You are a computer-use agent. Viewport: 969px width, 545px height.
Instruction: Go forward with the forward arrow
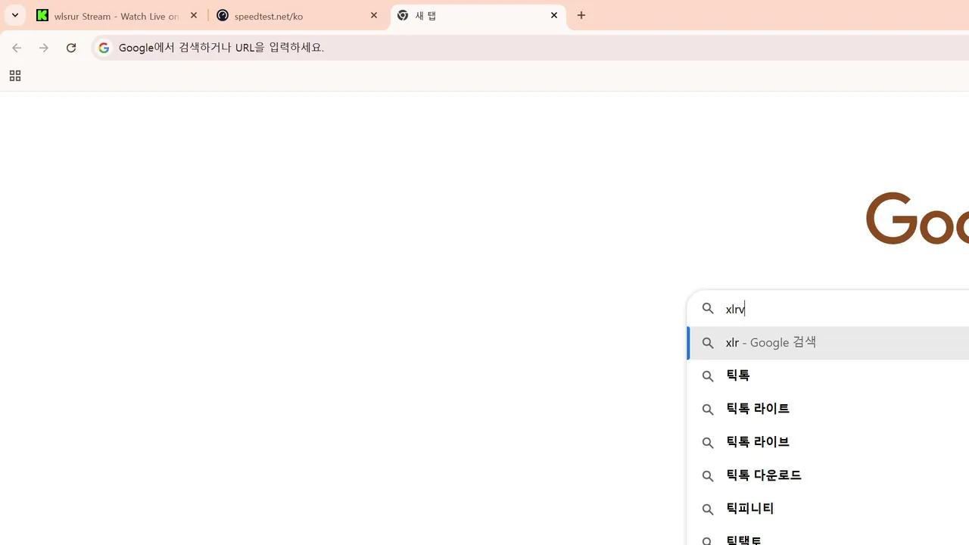coord(44,48)
